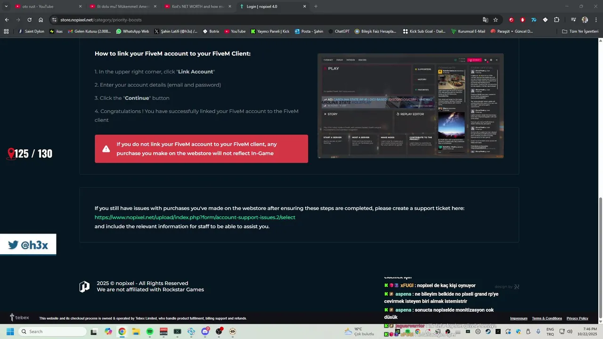The height and width of the screenshot is (339, 603).
Task: Close the 'otv rust - YouTube' tab
Action: [x=80, y=7]
